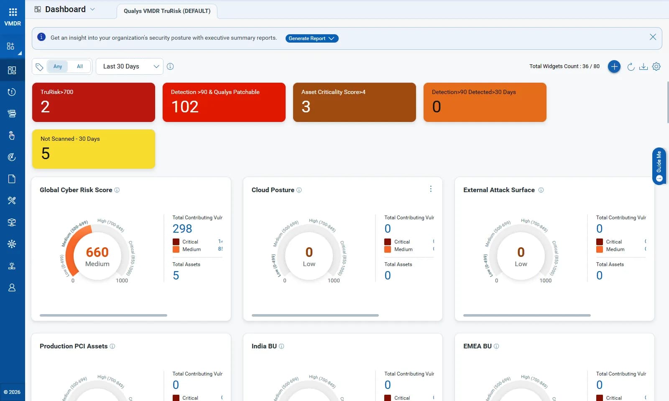Open Detection >90 & Qualys Patchable card
Image resolution: width=669 pixels, height=401 pixels.
pos(224,102)
